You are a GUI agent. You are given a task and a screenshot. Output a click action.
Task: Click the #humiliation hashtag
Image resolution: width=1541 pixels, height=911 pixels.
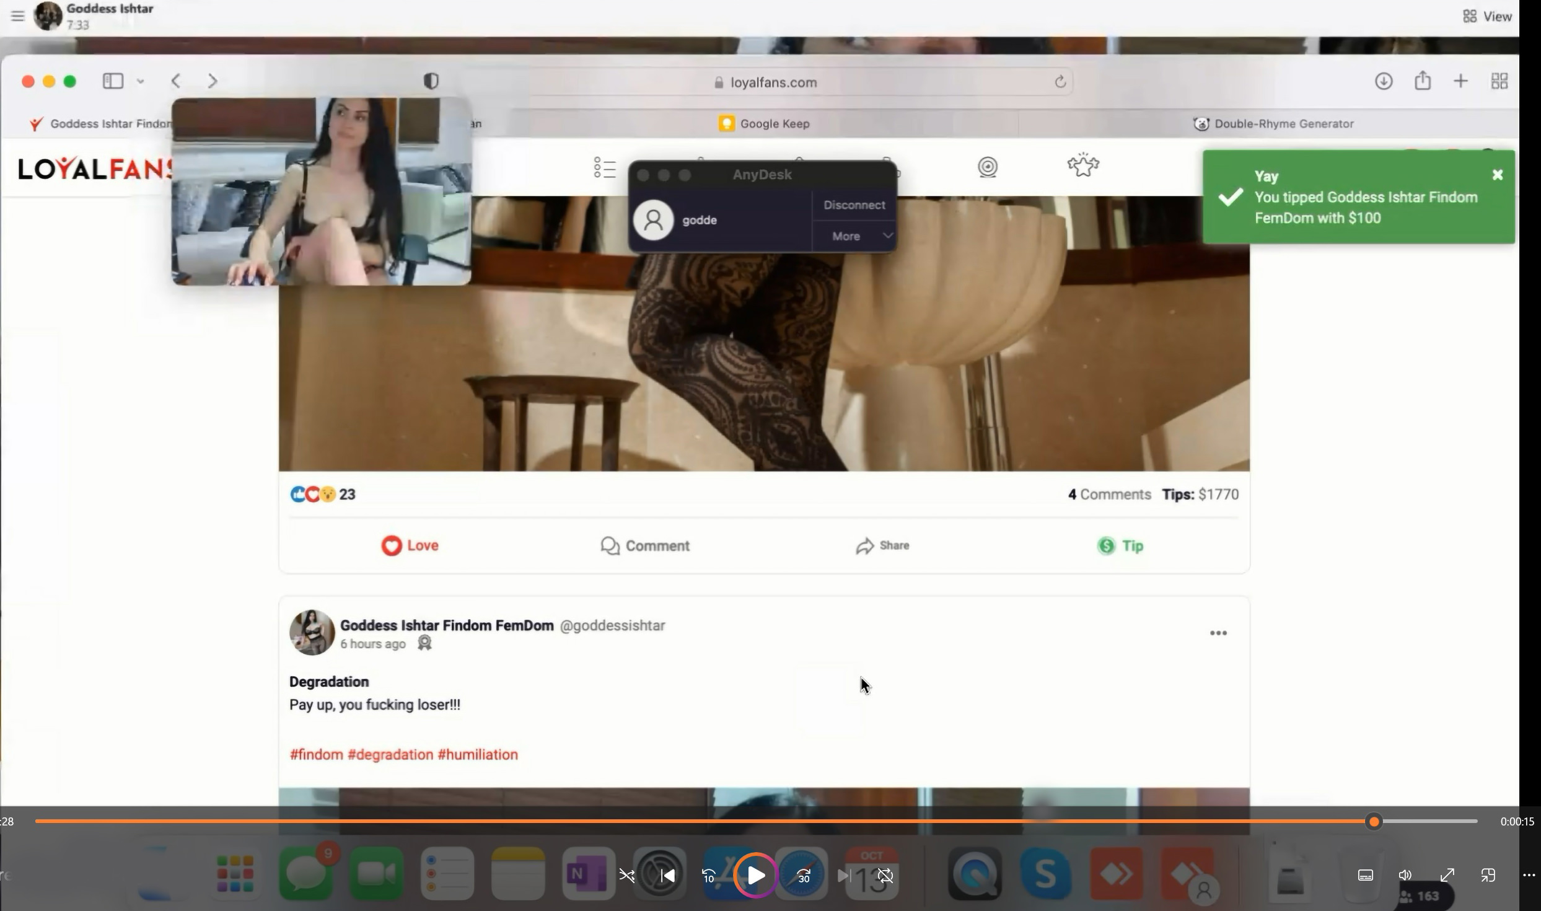pos(478,754)
